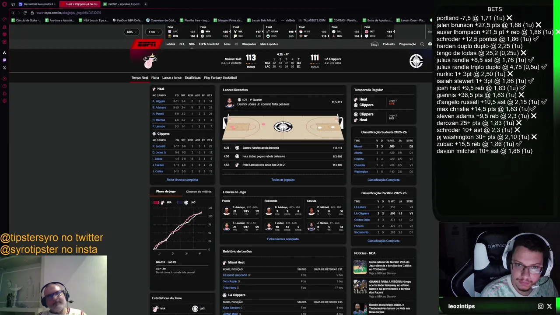Switch to Fluxo de jogo tab
560x315 pixels.
166,192
